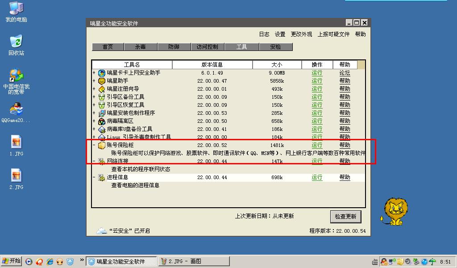Viewport: 457px width, 268px height.
Task: Click the QQ penguin tray icon
Action: (x=384, y=262)
